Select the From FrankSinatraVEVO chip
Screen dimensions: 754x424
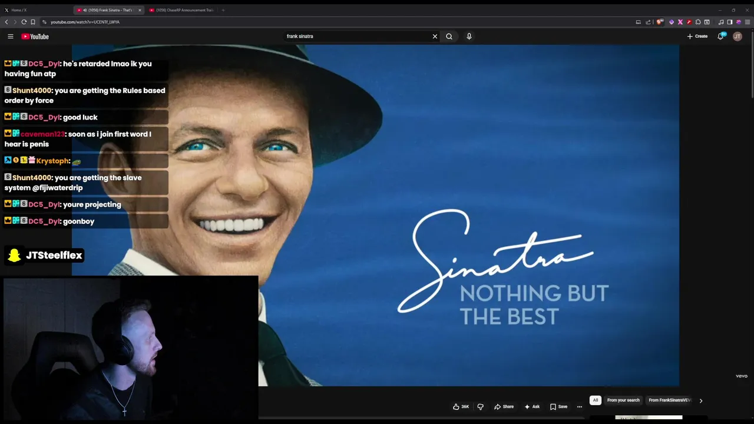click(x=669, y=400)
